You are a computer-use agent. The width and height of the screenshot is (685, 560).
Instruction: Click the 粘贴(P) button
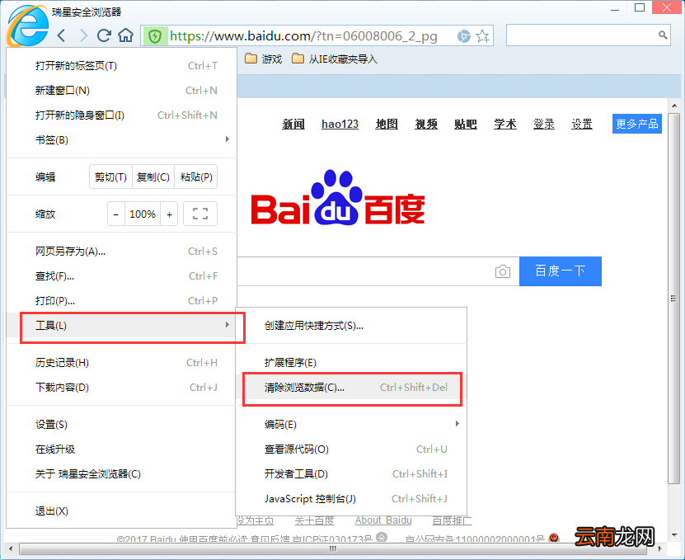(195, 176)
